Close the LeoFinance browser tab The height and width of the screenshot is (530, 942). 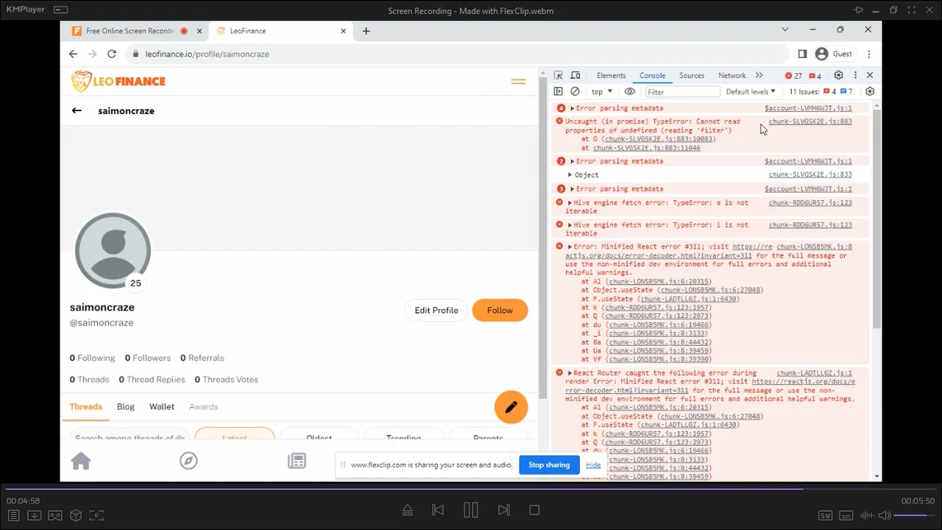point(344,31)
